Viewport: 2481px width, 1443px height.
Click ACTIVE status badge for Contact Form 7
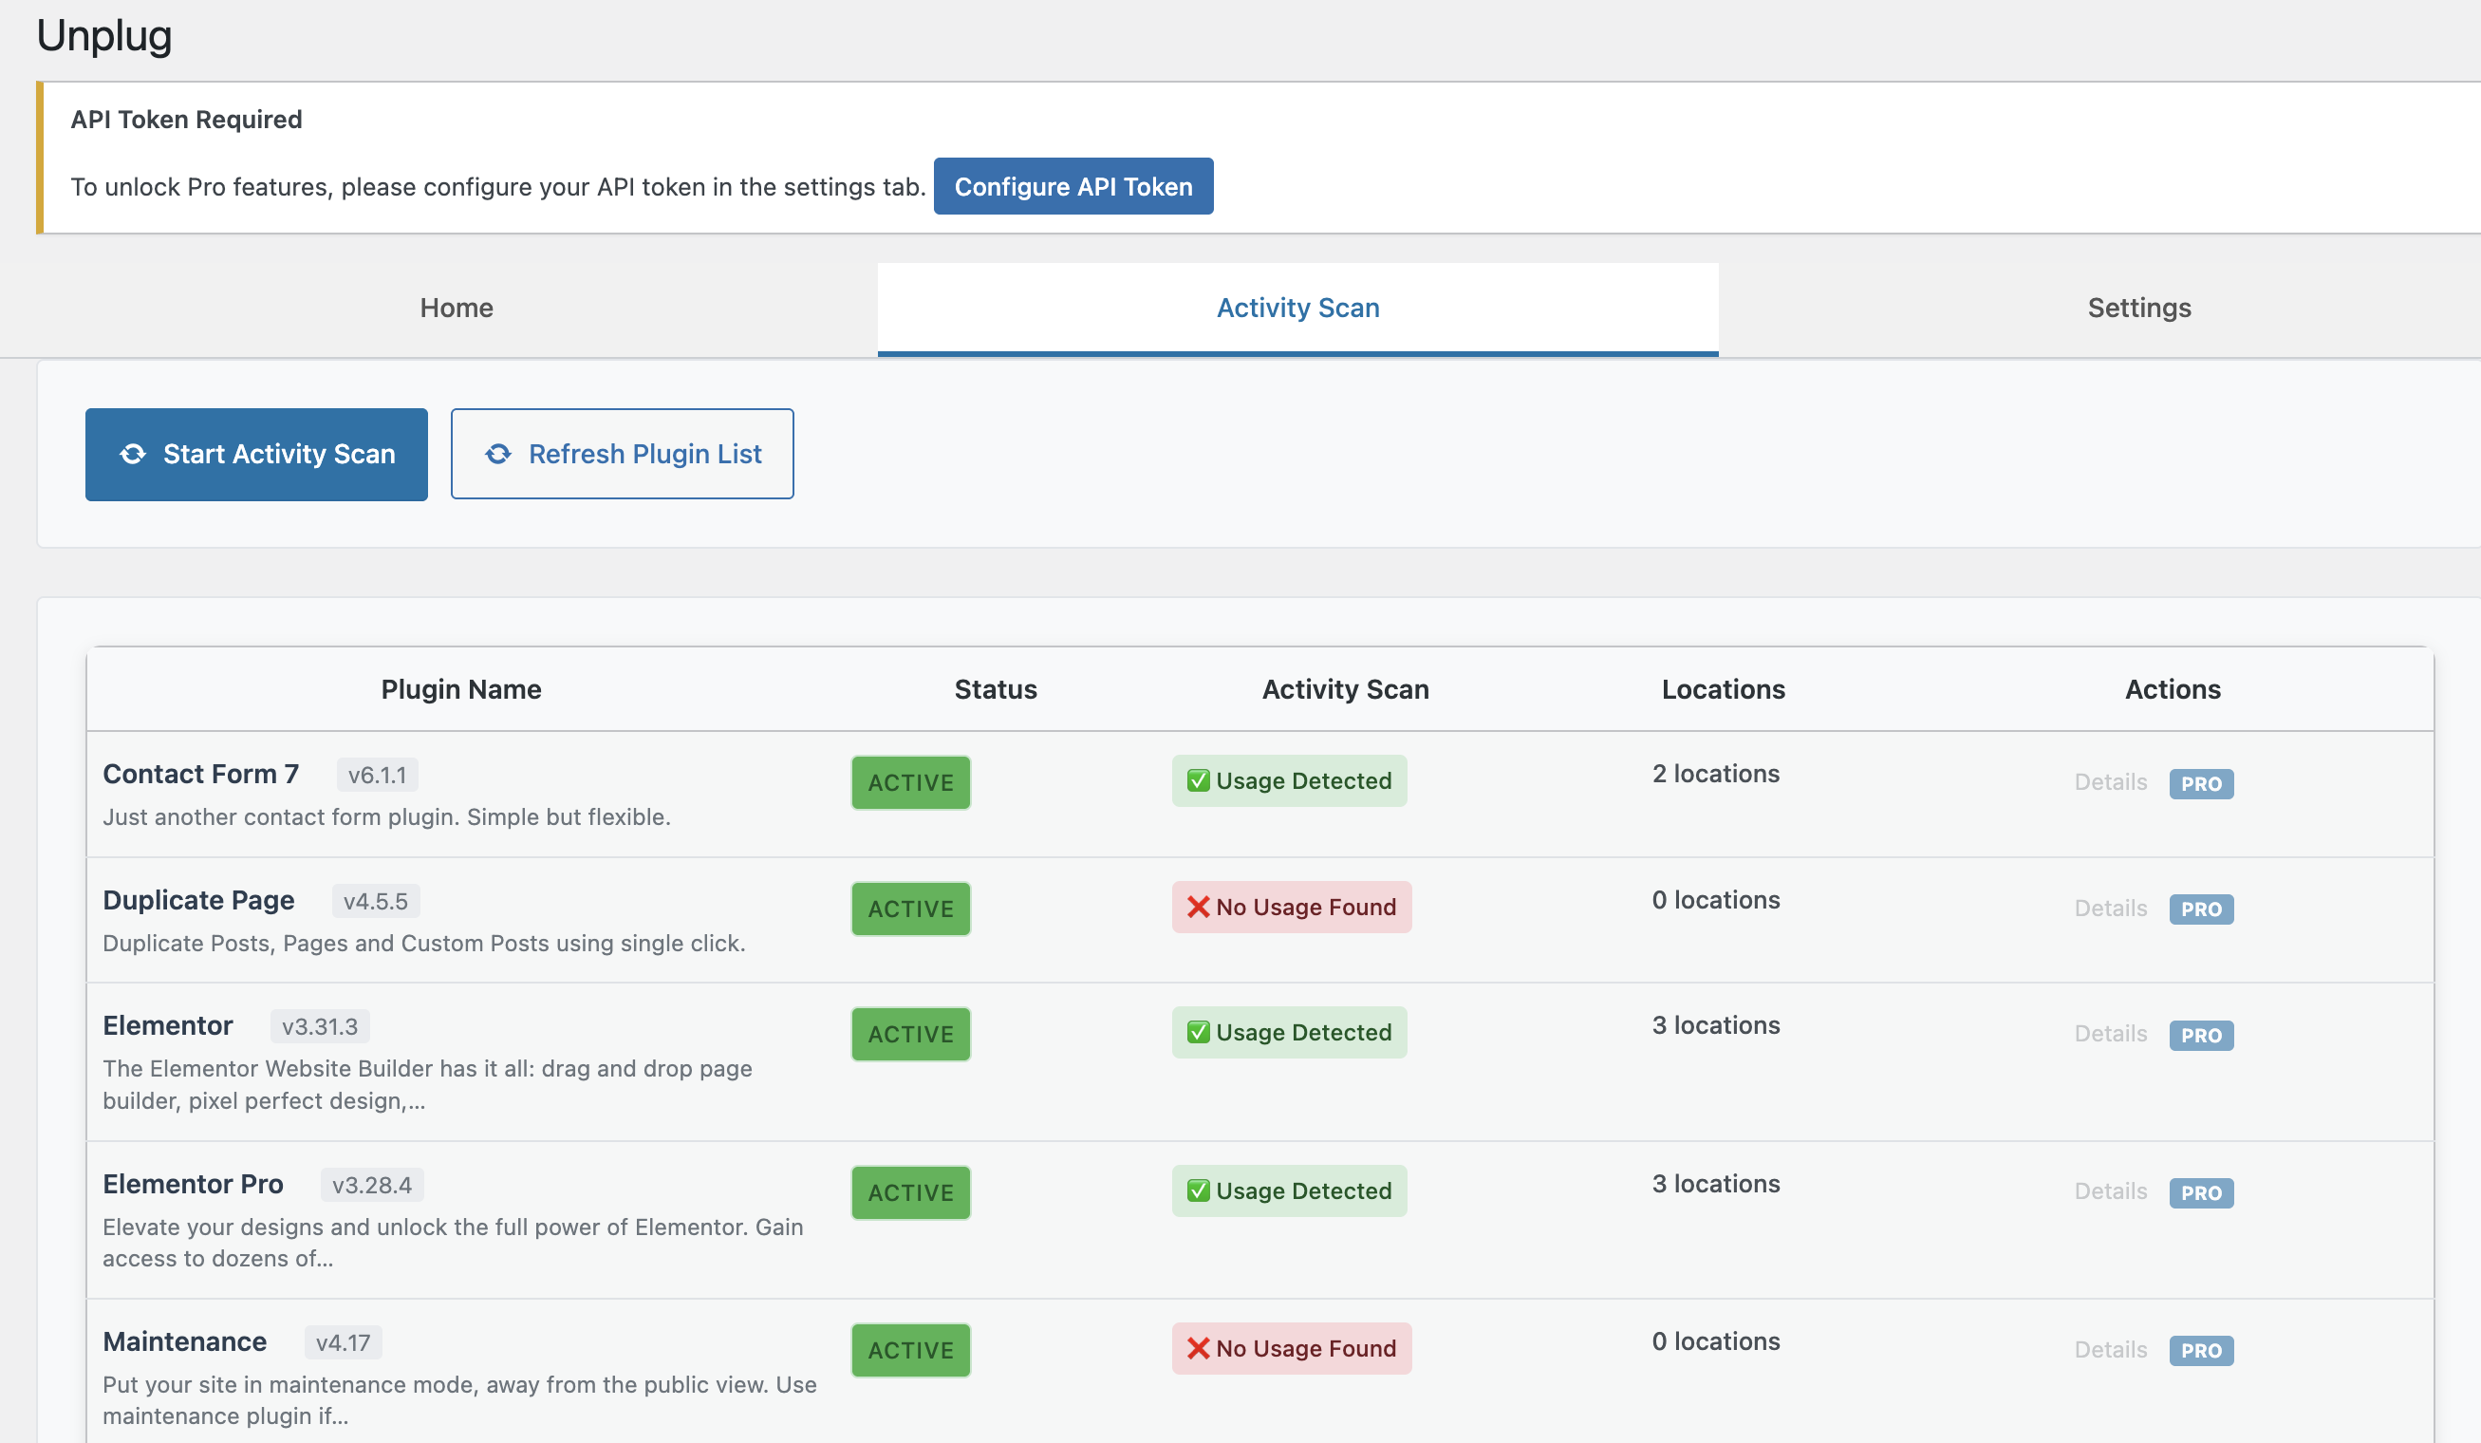coord(911,783)
